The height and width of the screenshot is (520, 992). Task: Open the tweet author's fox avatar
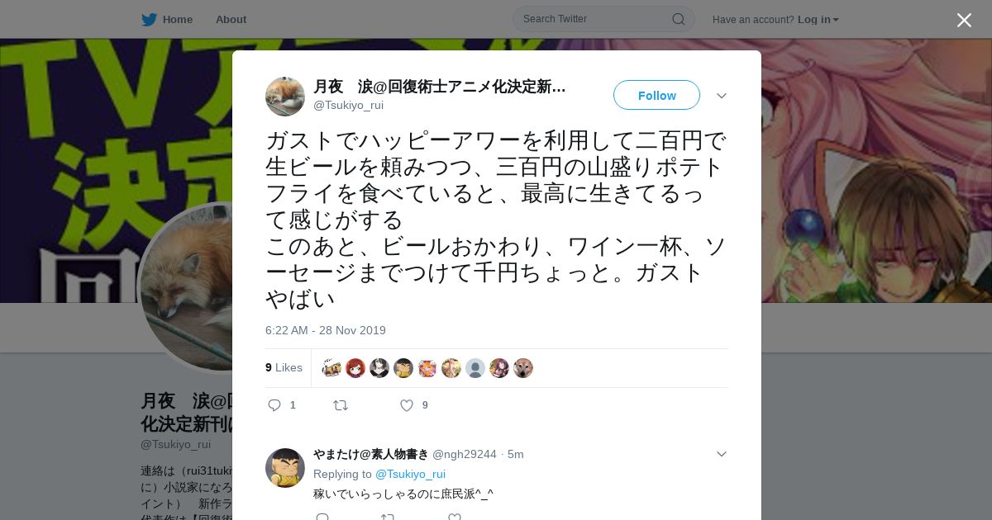click(x=285, y=97)
